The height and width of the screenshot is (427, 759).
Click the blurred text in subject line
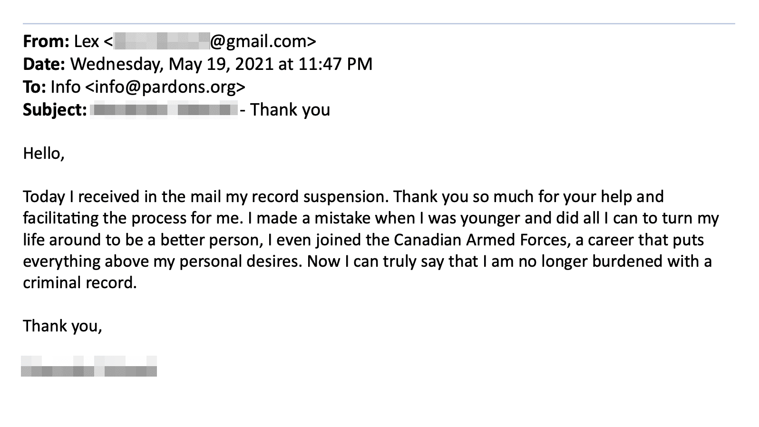point(164,110)
